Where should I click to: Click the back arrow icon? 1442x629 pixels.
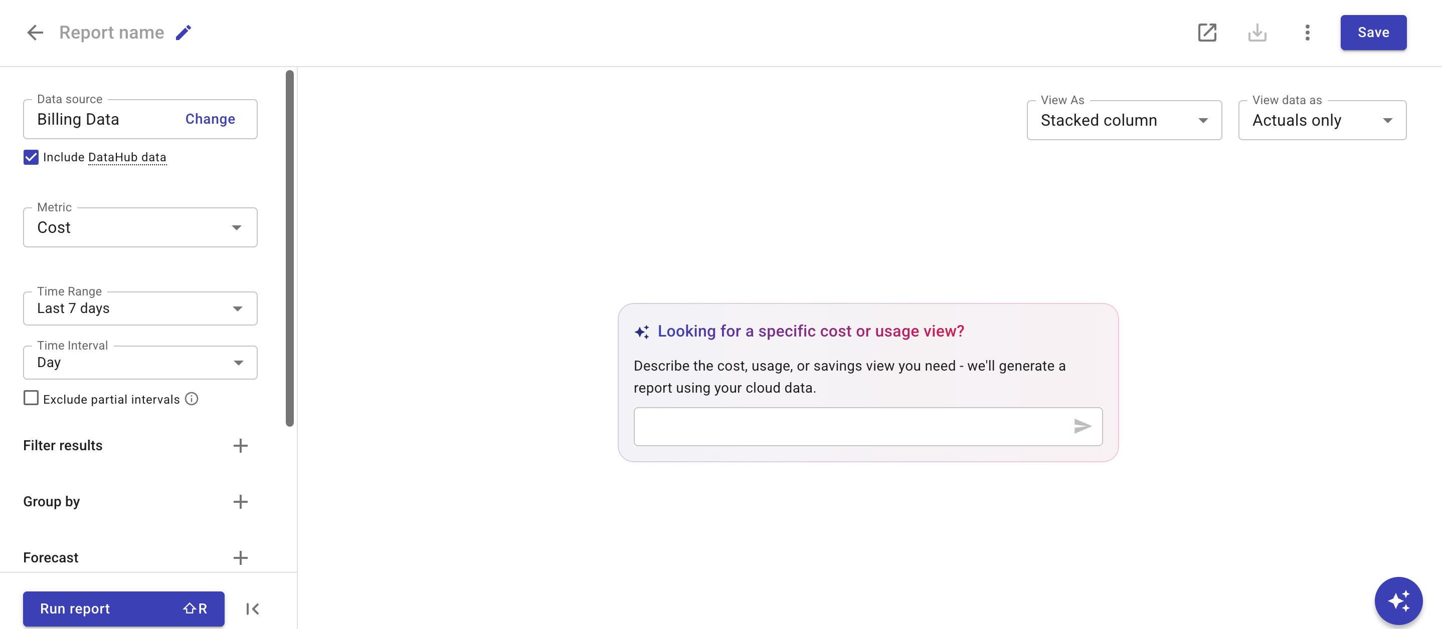click(35, 33)
